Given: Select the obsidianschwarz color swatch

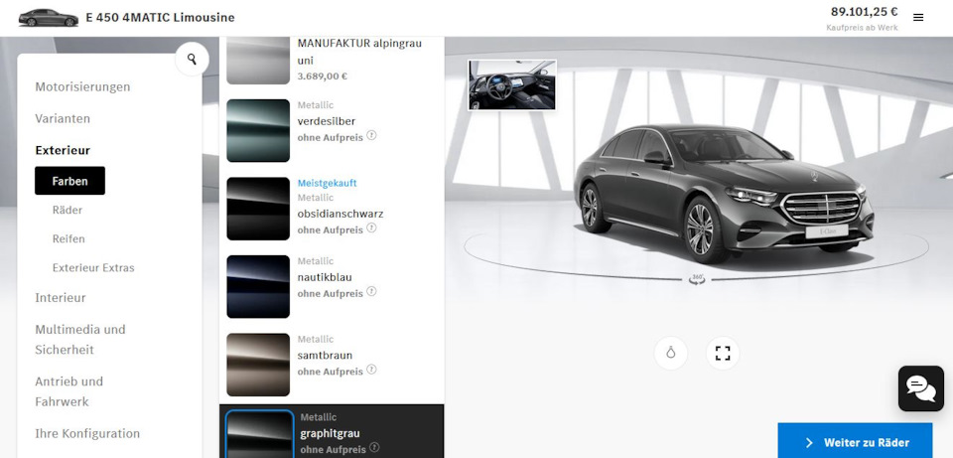Looking at the screenshot, I should click(258, 209).
